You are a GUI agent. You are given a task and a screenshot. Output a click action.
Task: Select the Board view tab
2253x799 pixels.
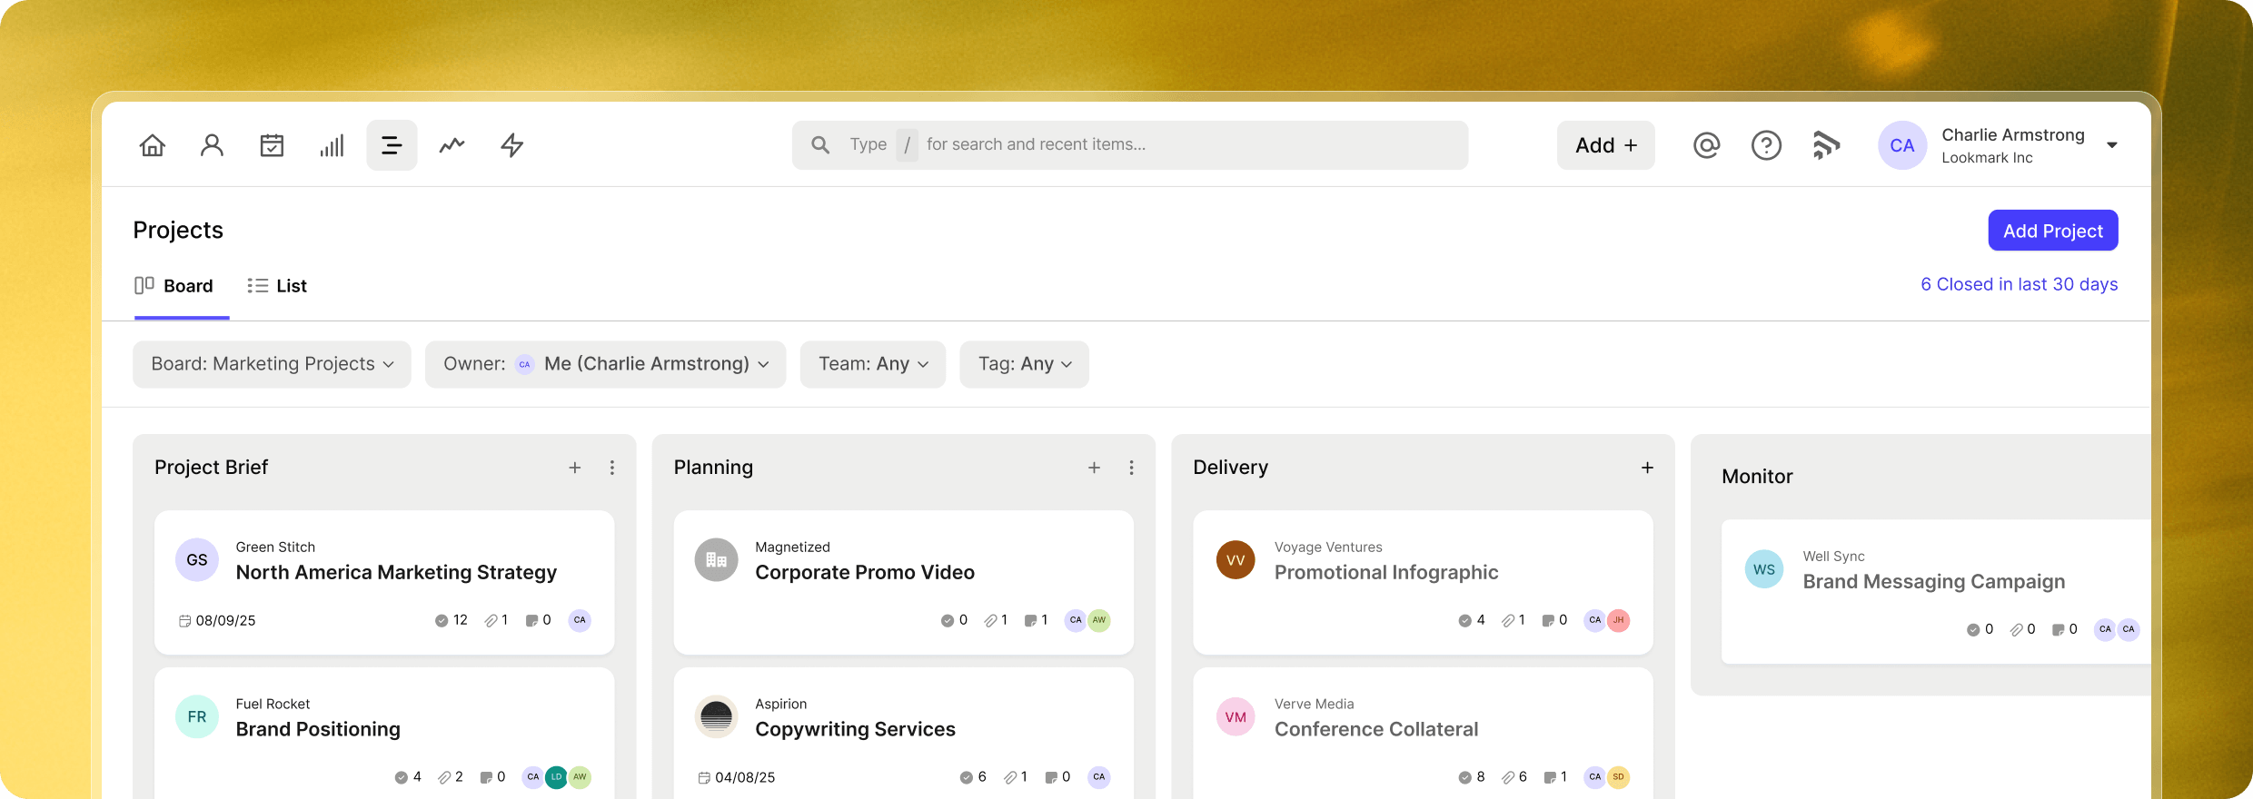click(174, 286)
